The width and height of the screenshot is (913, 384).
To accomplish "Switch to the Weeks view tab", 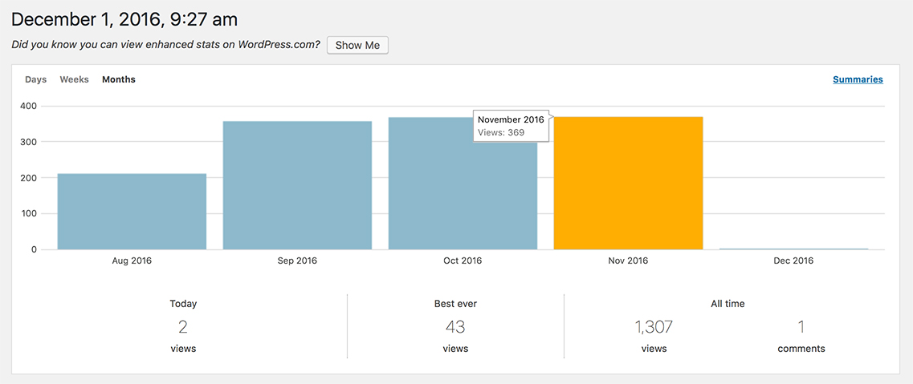I will pyautogui.click(x=75, y=79).
